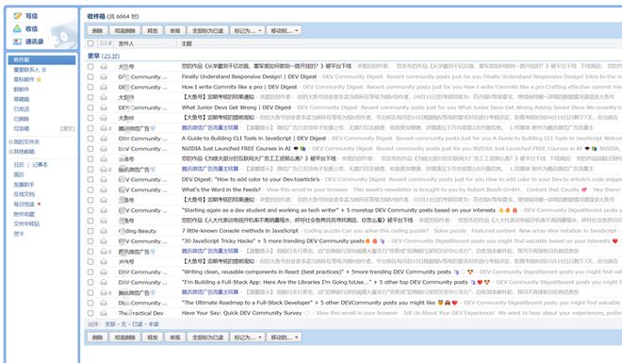Viewport: 622px width, 363px height.
Task: Click the bottom toolbar 全部标为已读 button
Action: pyautogui.click(x=207, y=338)
